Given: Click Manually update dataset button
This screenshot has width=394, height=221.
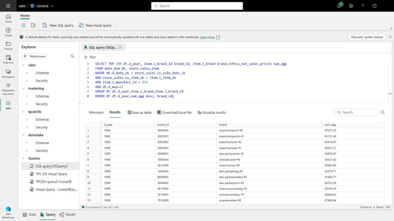Looking at the screenshot, I should click(x=367, y=37).
